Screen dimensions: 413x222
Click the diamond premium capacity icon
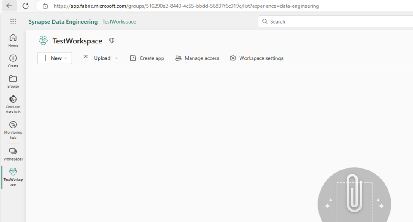point(112,41)
